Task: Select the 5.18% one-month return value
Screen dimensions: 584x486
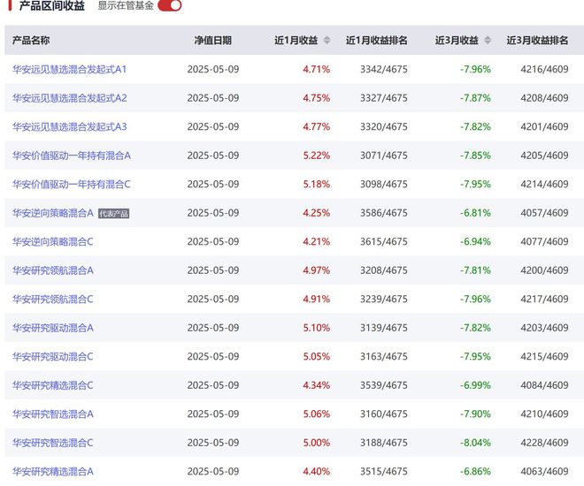Action: (317, 184)
